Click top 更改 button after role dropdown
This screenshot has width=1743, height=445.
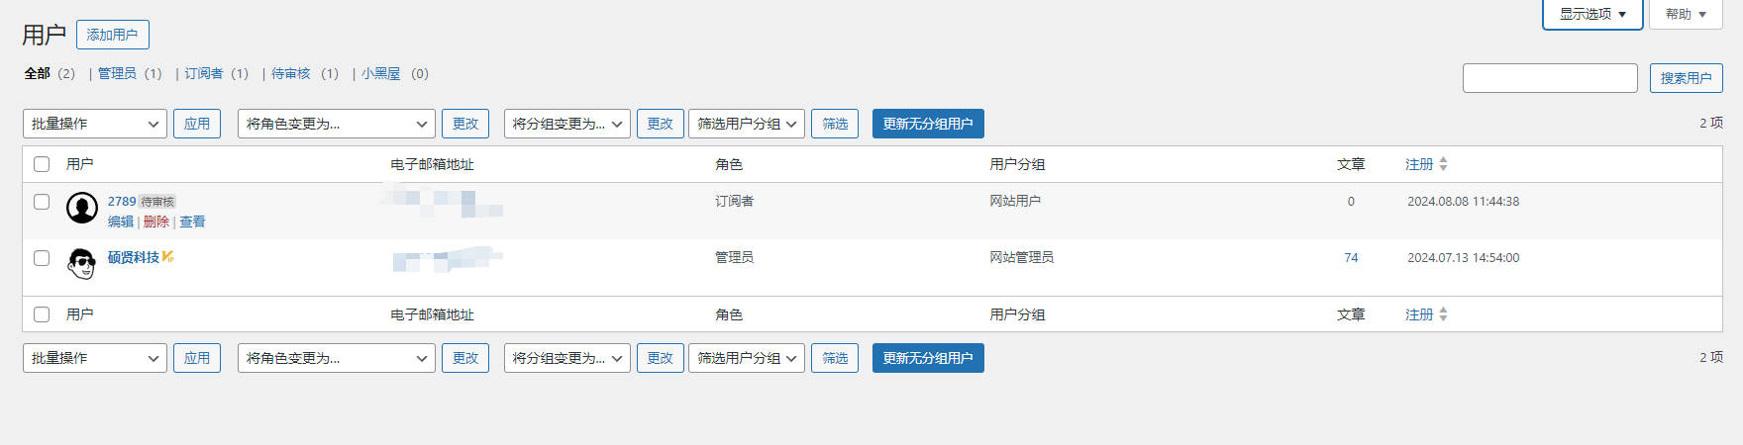tap(465, 124)
